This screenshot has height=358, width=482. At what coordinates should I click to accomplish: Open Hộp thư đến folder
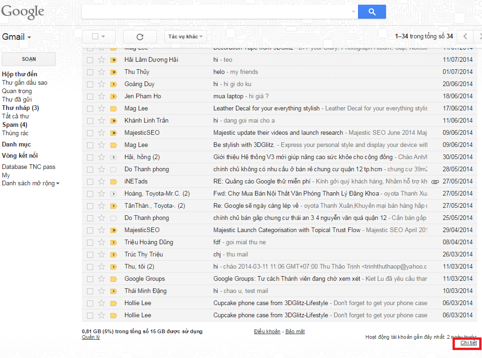pos(20,74)
